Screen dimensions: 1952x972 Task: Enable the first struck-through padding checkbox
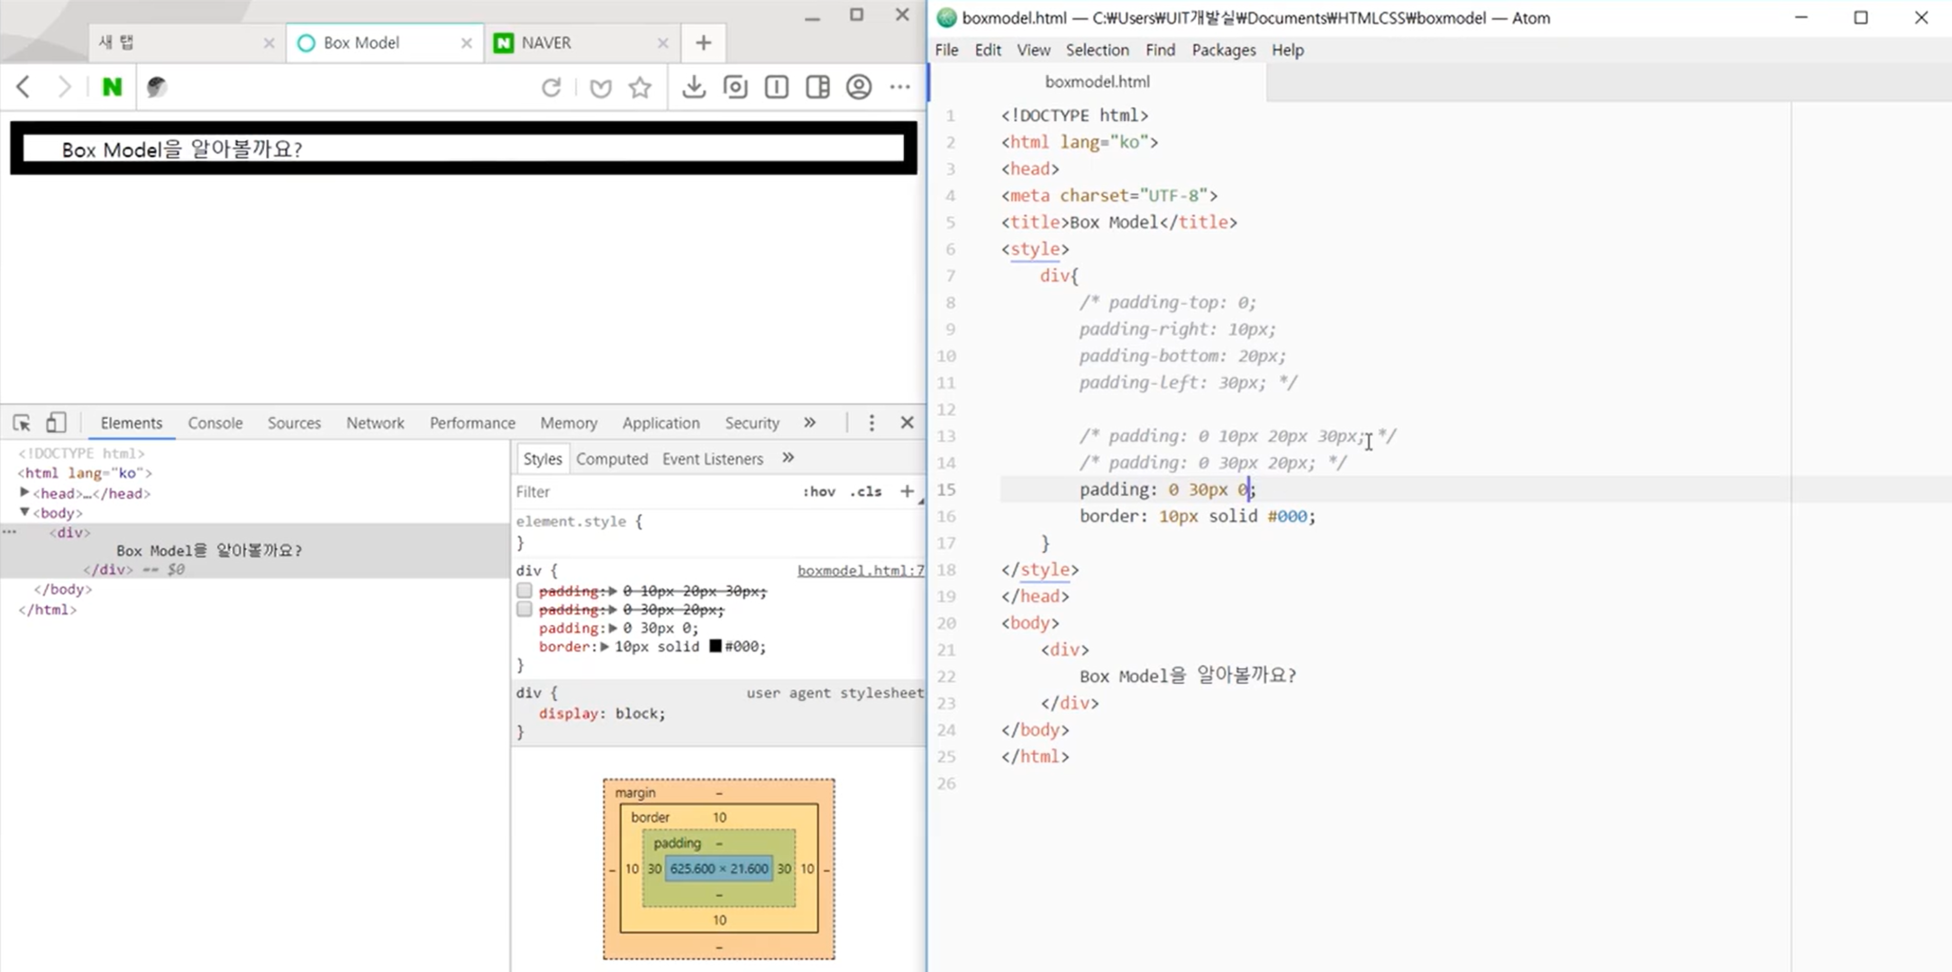point(524,590)
